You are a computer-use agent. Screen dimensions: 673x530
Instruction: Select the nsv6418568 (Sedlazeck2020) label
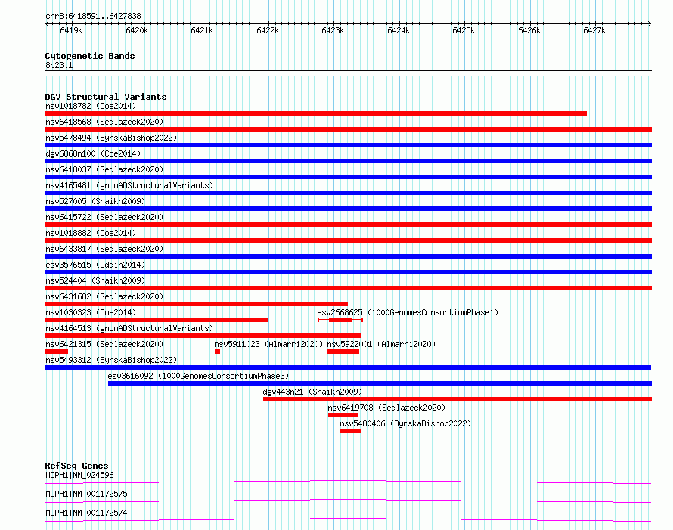pos(104,122)
